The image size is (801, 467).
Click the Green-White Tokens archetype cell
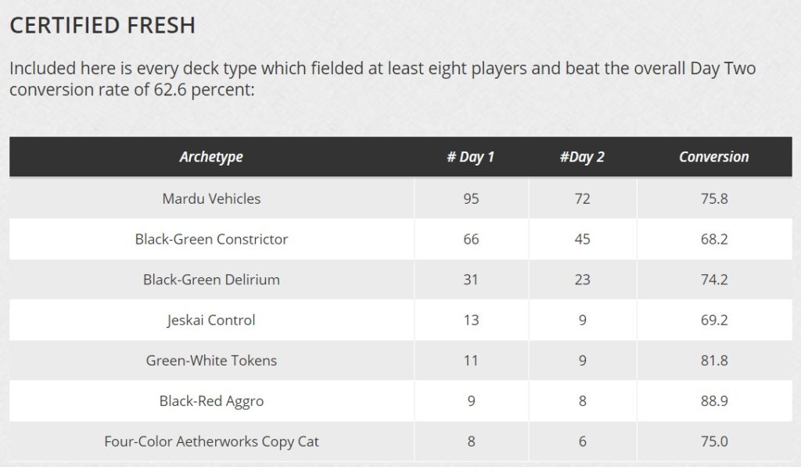[211, 361]
